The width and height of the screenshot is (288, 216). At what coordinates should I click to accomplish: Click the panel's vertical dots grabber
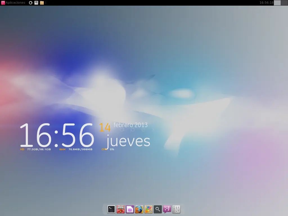(x=46, y=3)
